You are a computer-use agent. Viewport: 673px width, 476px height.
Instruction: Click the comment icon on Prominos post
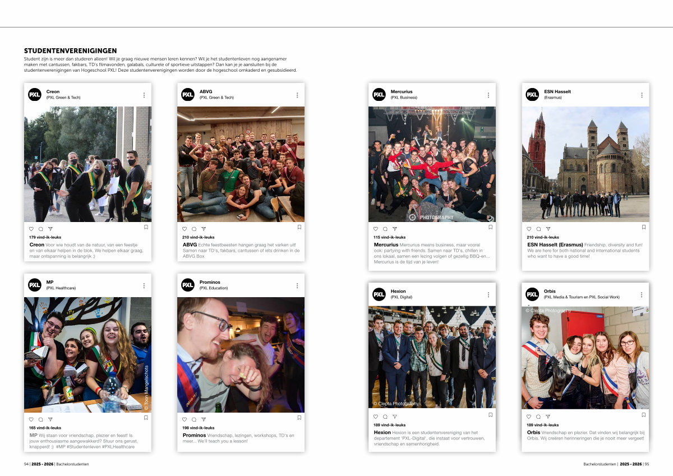click(194, 419)
